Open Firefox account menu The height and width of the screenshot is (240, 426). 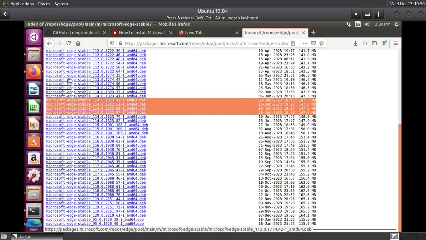384,43
